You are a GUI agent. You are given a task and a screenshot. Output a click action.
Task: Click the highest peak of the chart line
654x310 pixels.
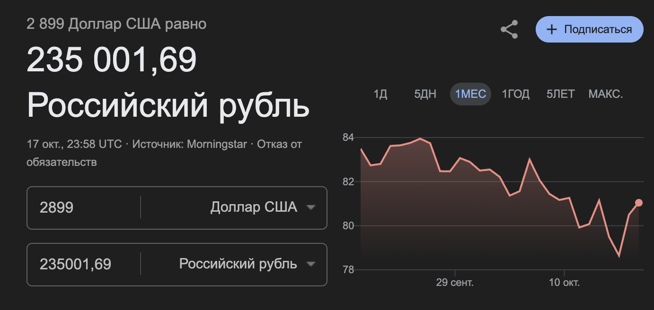420,138
